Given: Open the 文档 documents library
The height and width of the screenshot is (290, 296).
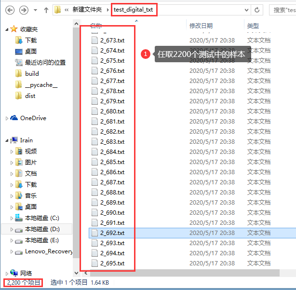Looking at the screenshot, I should tap(31, 173).
